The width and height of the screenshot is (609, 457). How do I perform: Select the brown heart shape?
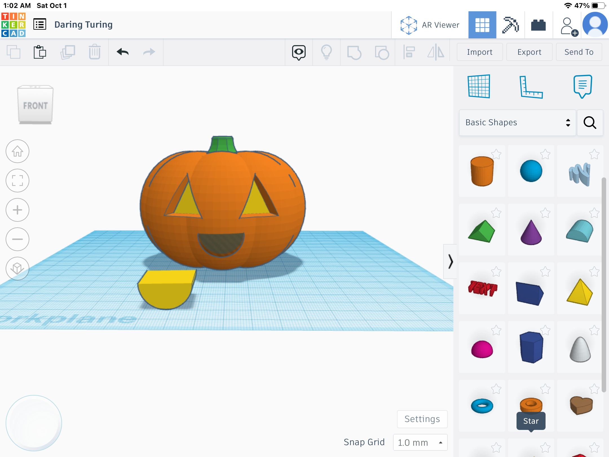tap(580, 406)
